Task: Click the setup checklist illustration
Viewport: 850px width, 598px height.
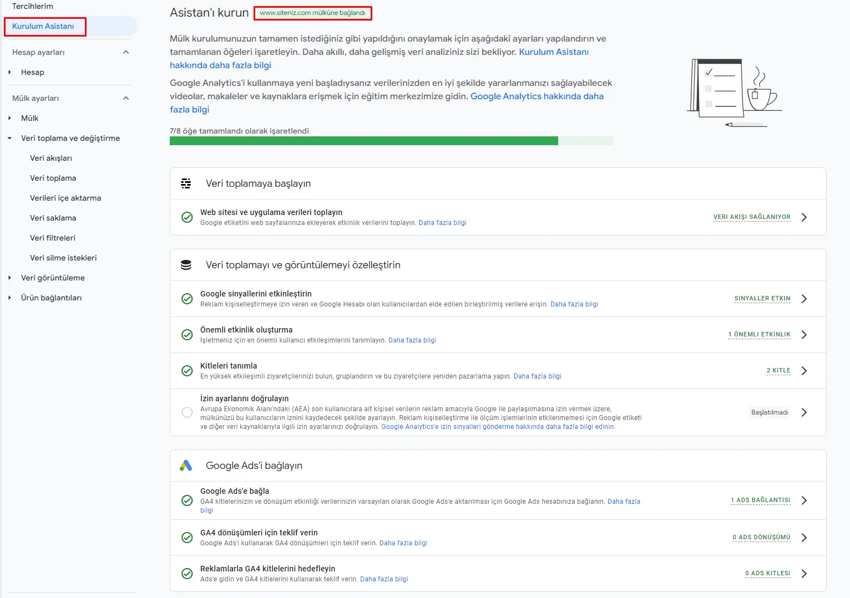Action: [734, 93]
